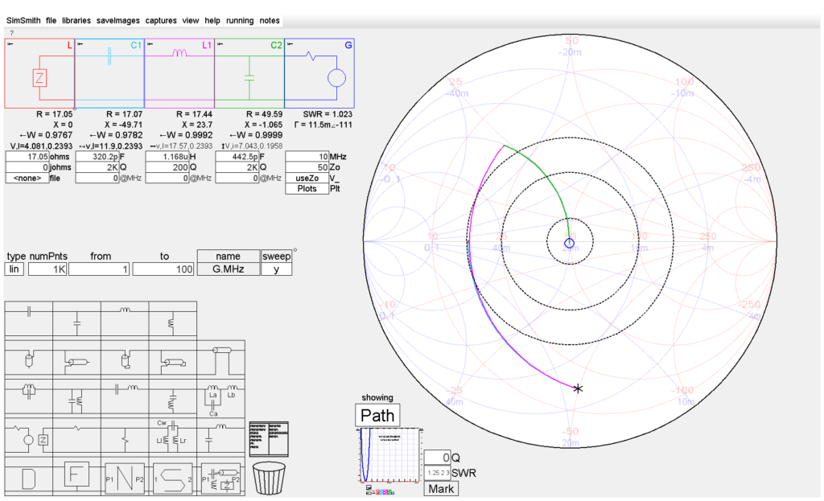Open the captures menu
824x501 pixels.
pyautogui.click(x=161, y=20)
